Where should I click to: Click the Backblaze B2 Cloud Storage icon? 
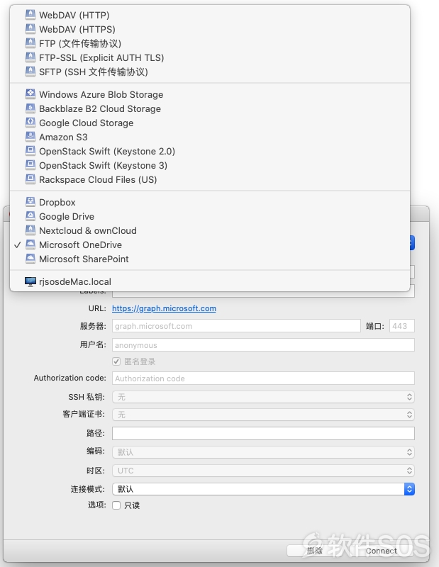[30, 108]
